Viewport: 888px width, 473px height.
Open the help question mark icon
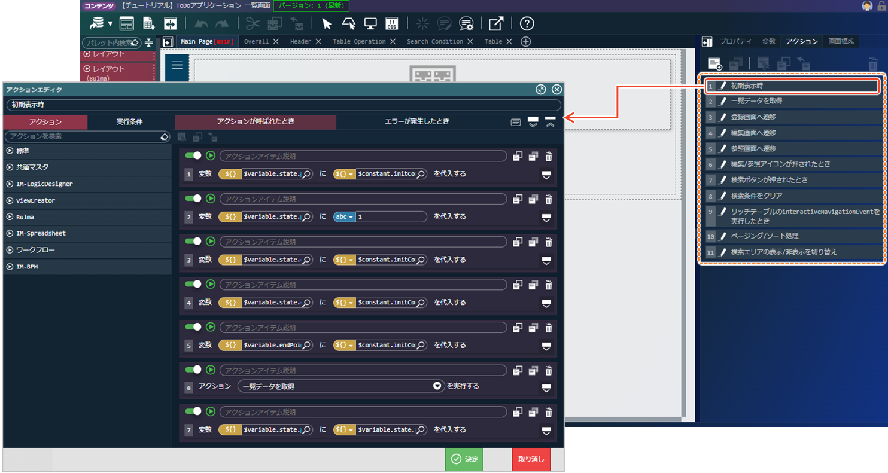(x=527, y=23)
